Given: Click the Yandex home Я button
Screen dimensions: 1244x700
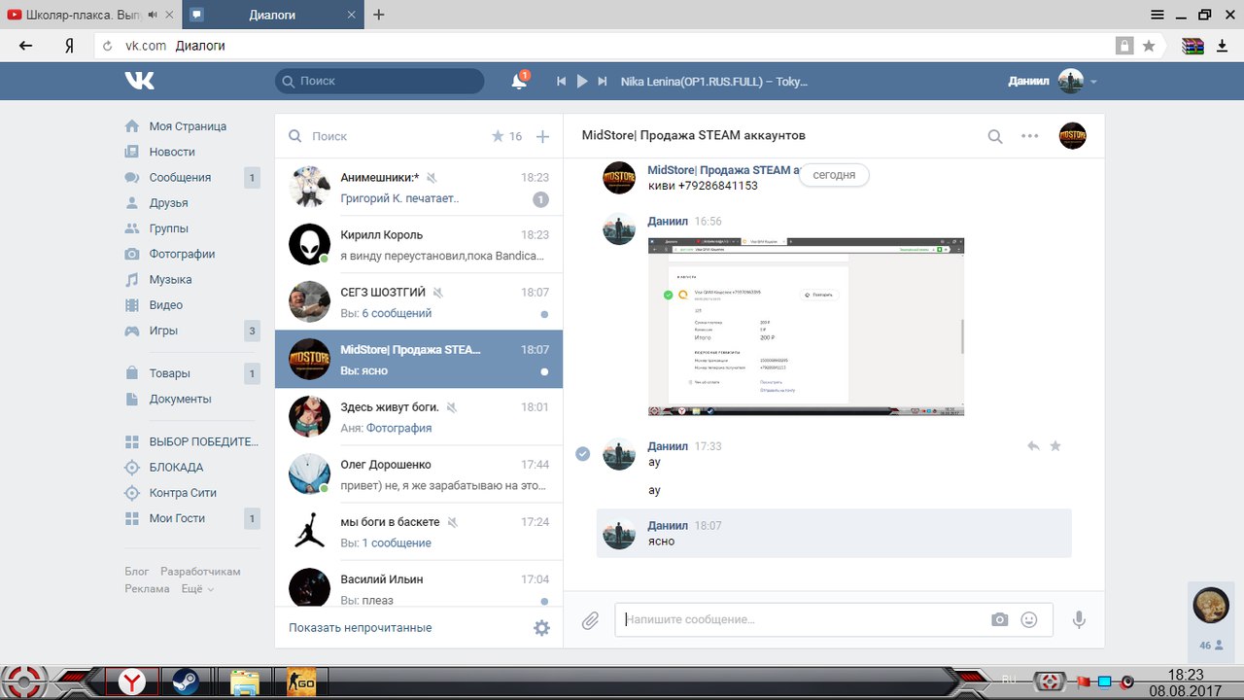Looking at the screenshot, I should tap(69, 46).
